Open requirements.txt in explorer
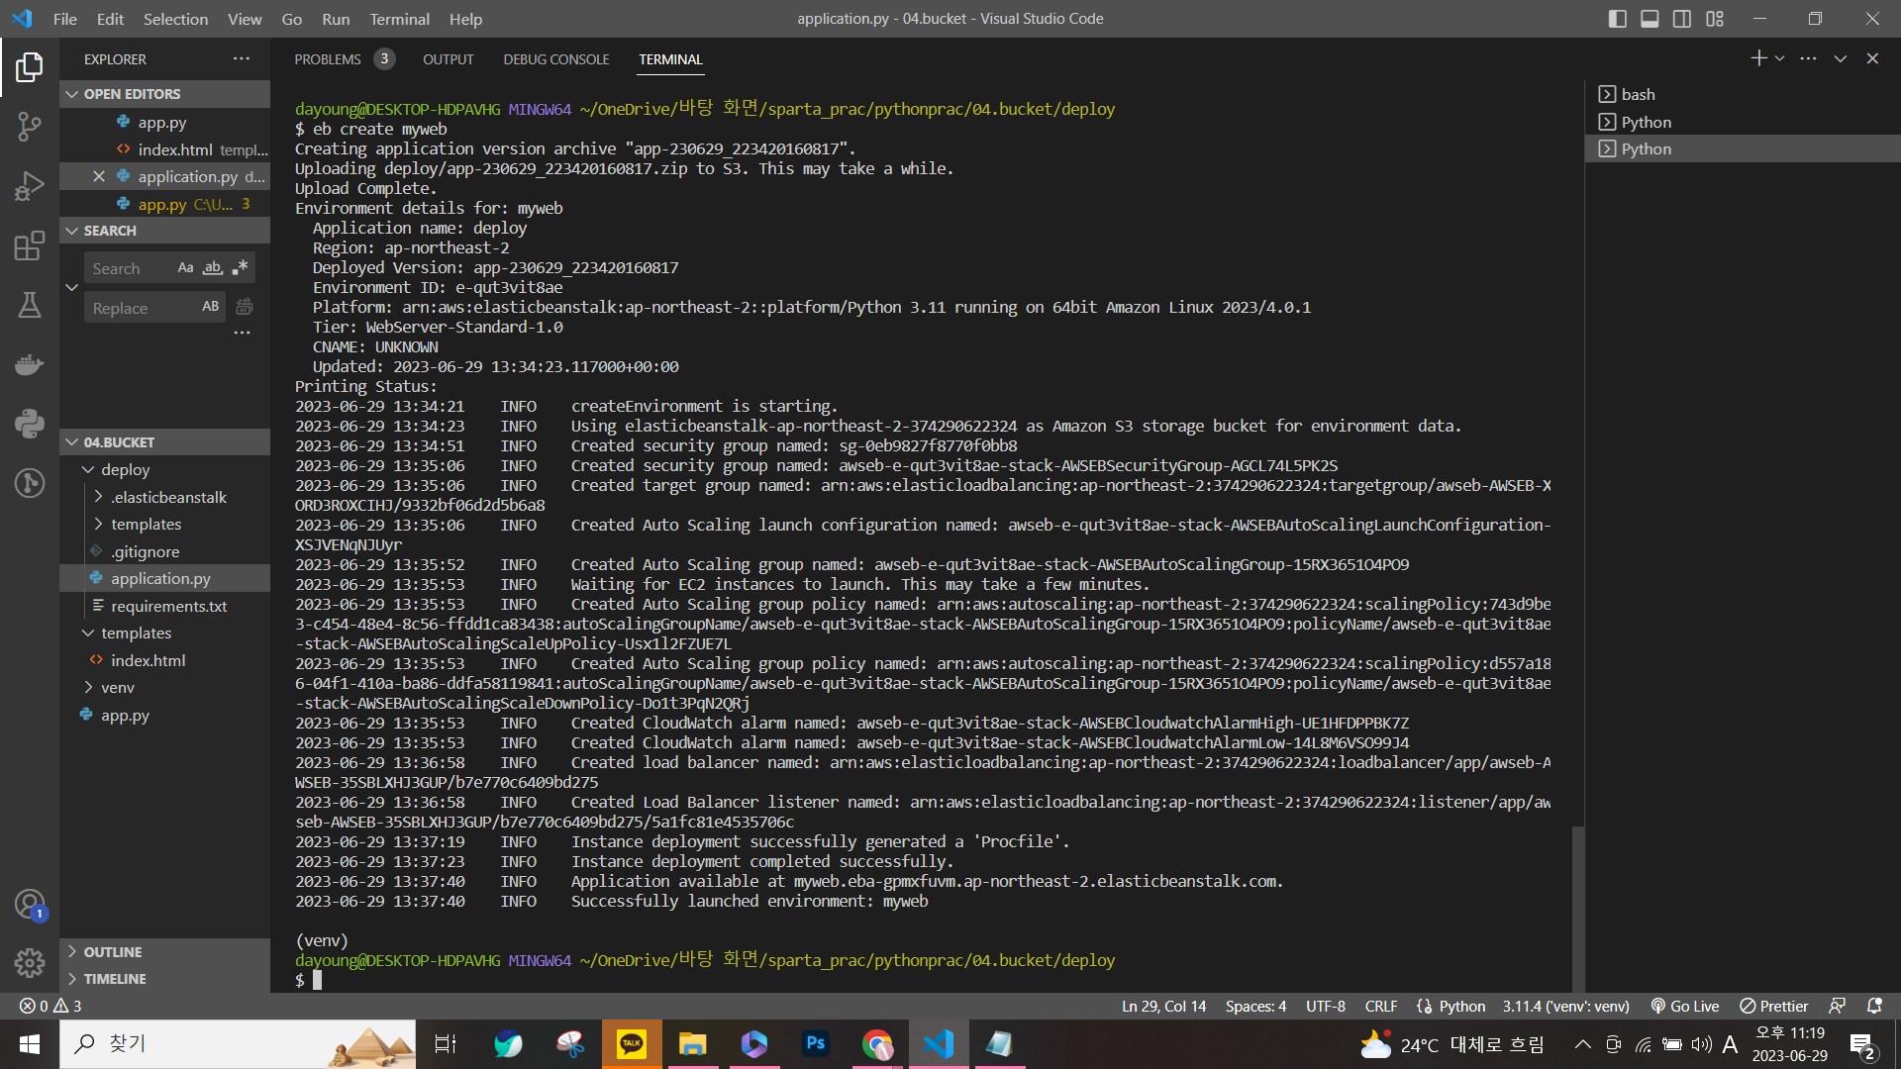This screenshot has width=1901, height=1069. pos(168,606)
